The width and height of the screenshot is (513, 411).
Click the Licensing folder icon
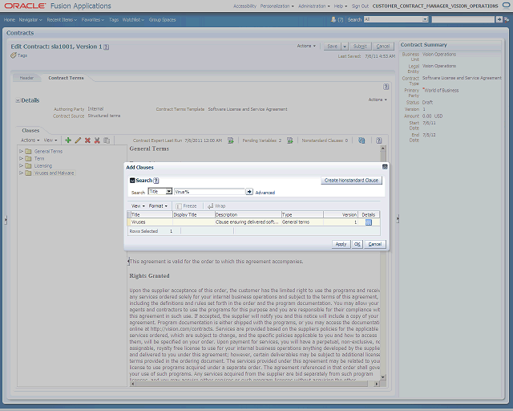(29, 165)
